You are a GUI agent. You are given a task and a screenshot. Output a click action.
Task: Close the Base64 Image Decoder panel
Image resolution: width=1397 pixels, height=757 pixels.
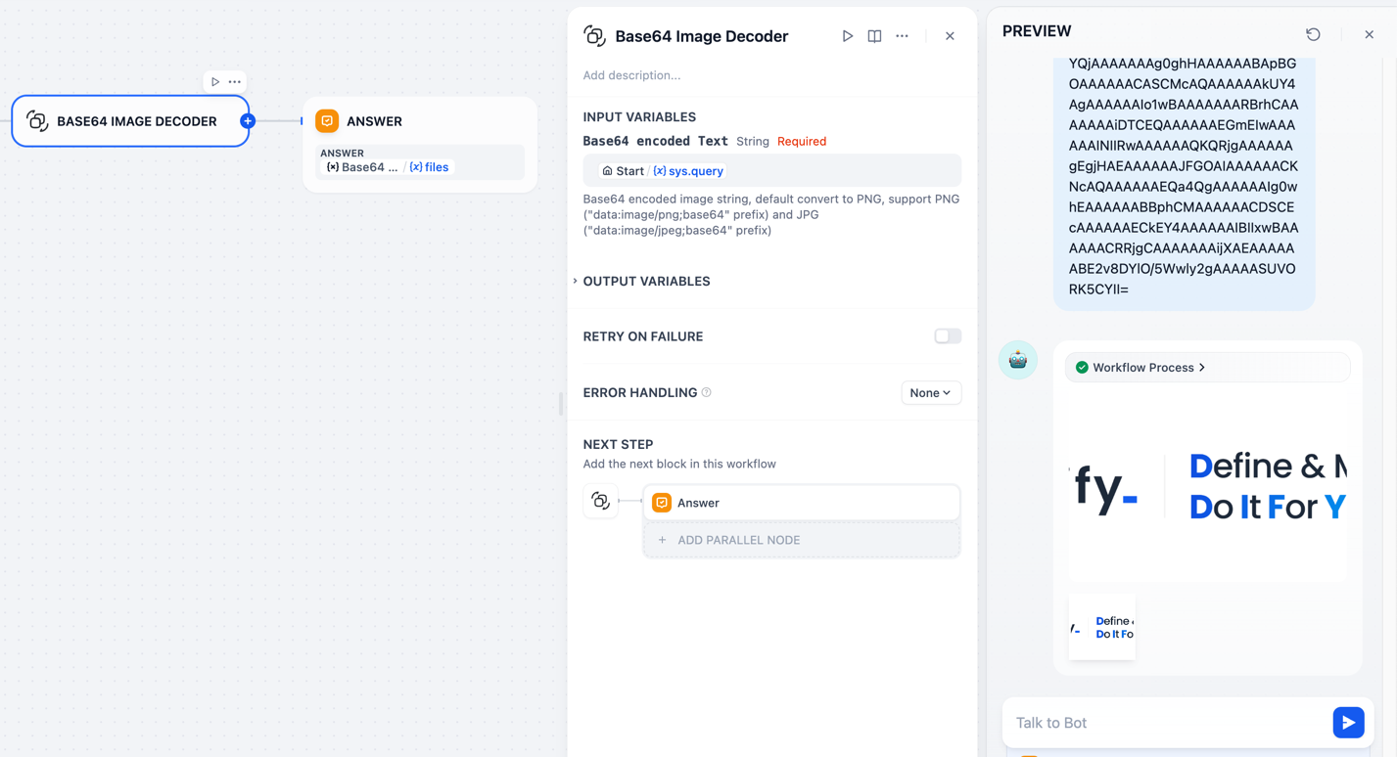950,36
